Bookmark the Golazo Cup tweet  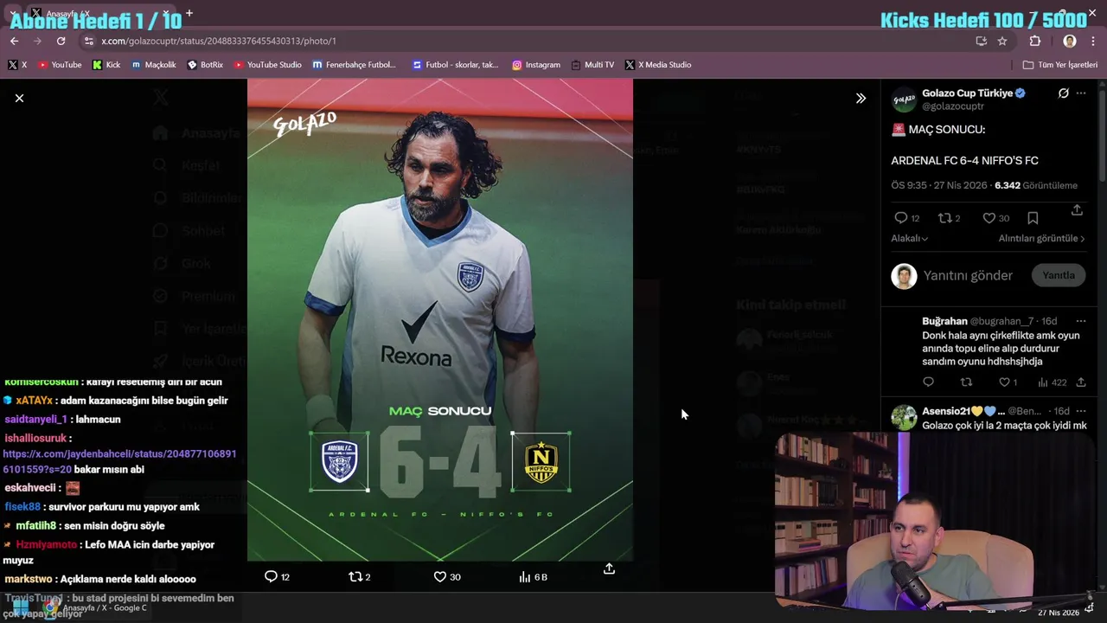1033,218
